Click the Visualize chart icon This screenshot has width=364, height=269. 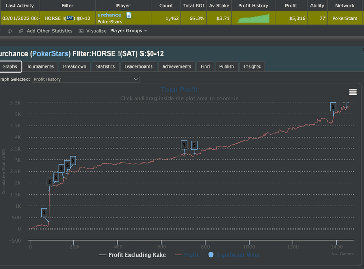pos(81,31)
